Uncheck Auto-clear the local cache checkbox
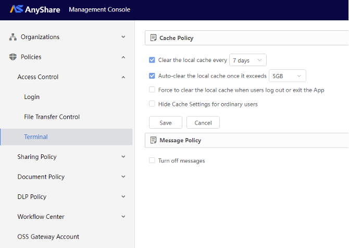 pyautogui.click(x=152, y=76)
